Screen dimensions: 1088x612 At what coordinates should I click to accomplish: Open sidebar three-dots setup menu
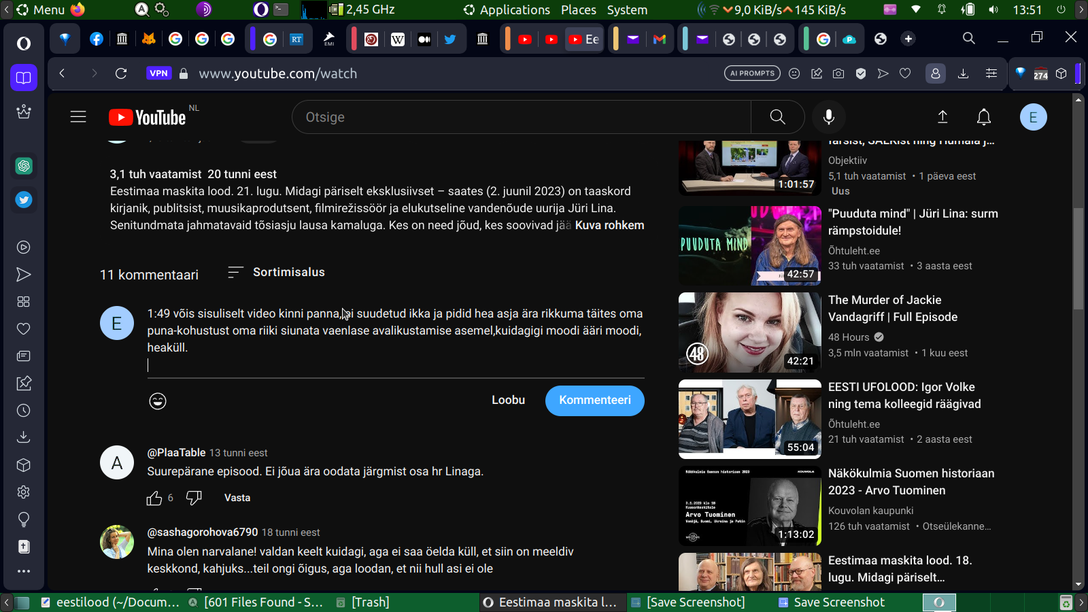(24, 571)
